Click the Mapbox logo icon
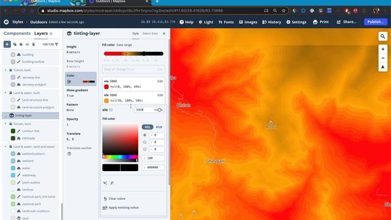 [x=6, y=22]
